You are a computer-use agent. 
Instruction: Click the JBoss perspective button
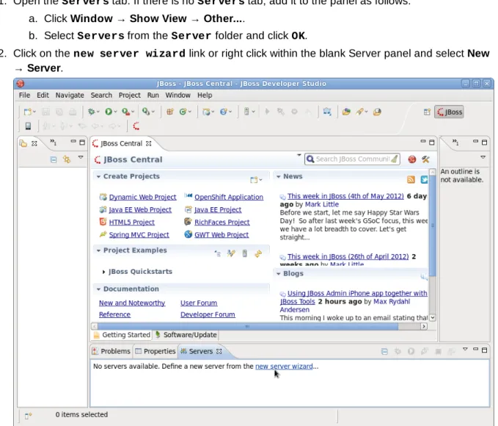click(449, 112)
